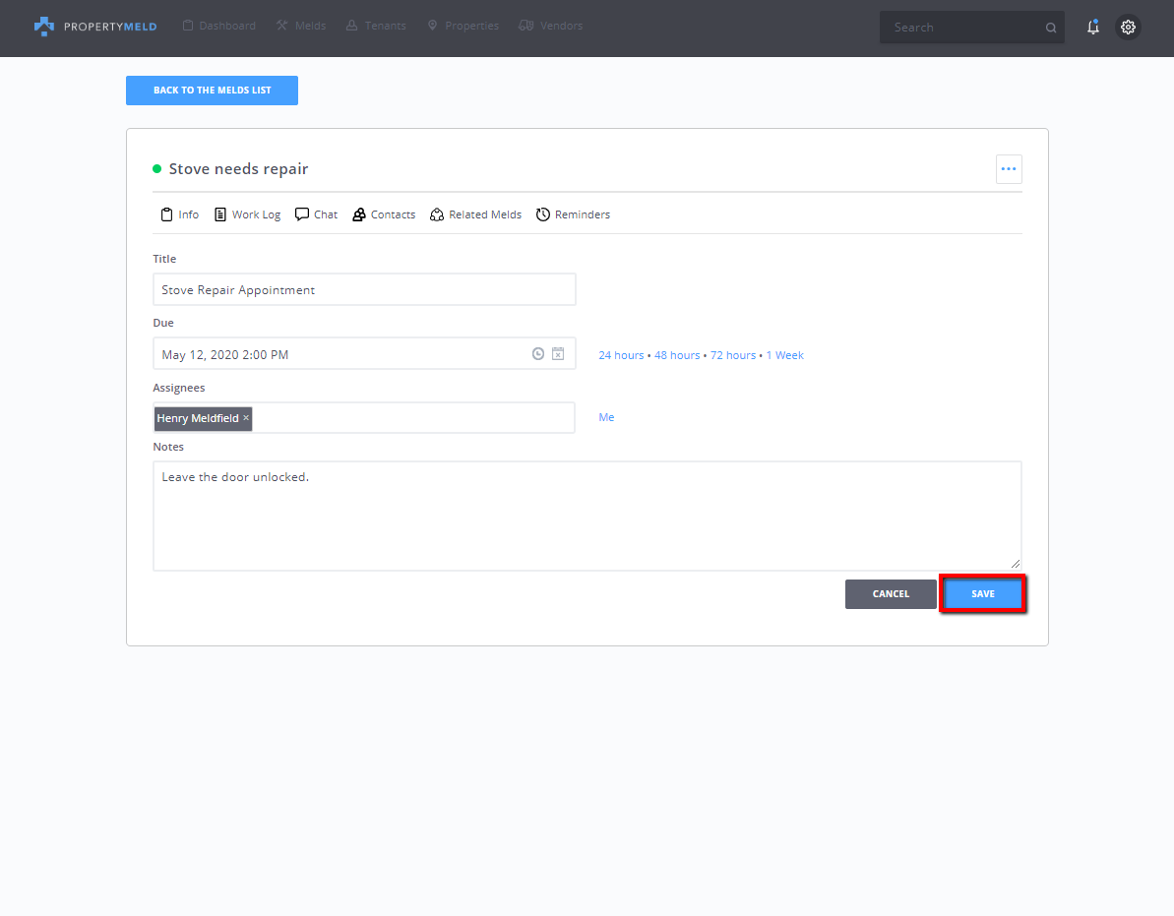This screenshot has height=916, width=1174.
Task: Click the search magnifier icon
Action: (x=1050, y=29)
